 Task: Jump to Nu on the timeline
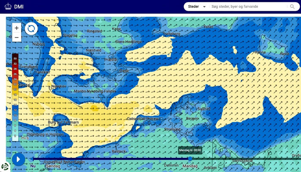(33, 166)
